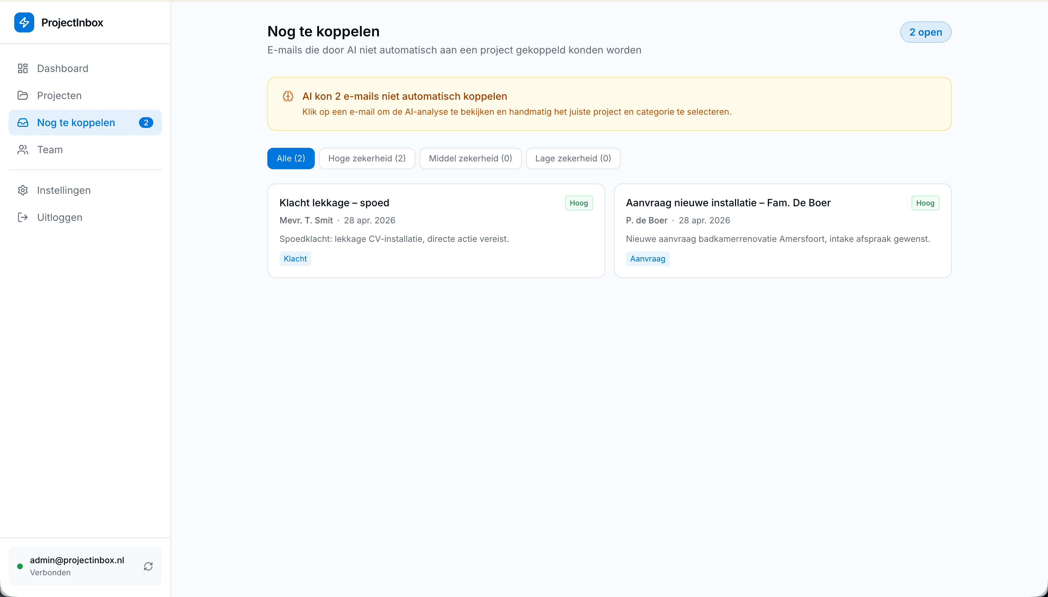
Task: Click the Uitloggen logout icon
Action: click(22, 217)
